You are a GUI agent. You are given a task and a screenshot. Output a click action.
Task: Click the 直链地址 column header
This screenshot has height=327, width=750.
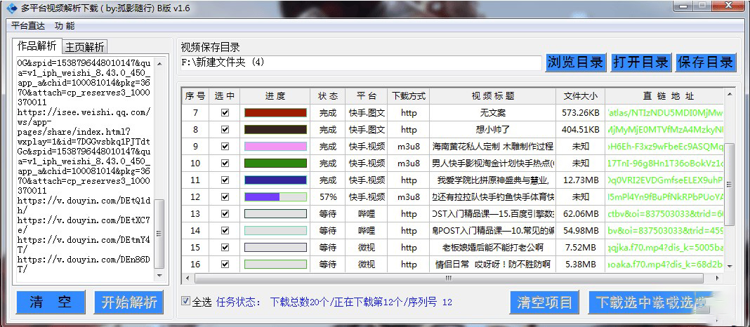(665, 96)
